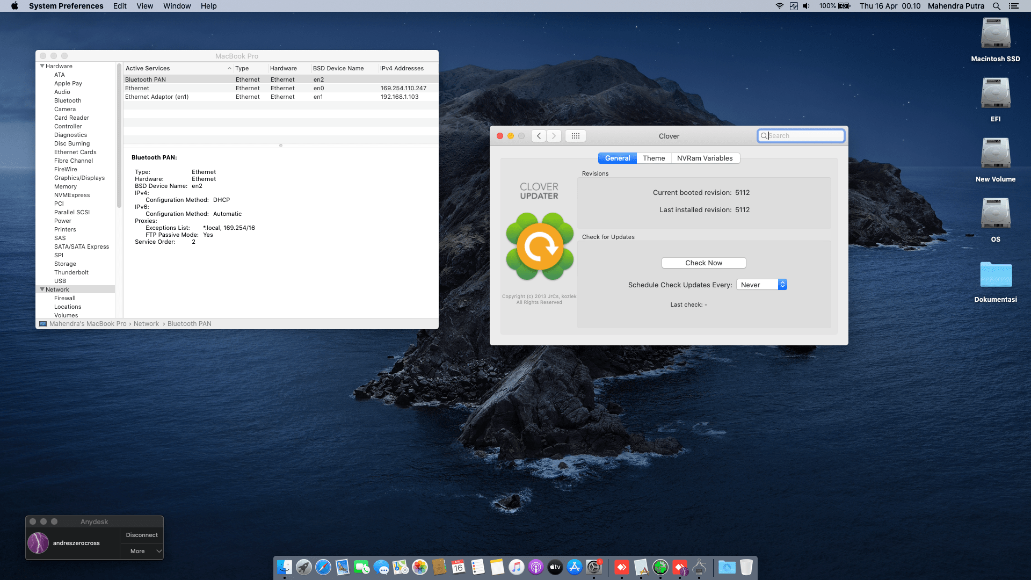This screenshot has height=580, width=1031.
Task: Click the Wi-Fi status icon in menu bar
Action: click(x=779, y=6)
